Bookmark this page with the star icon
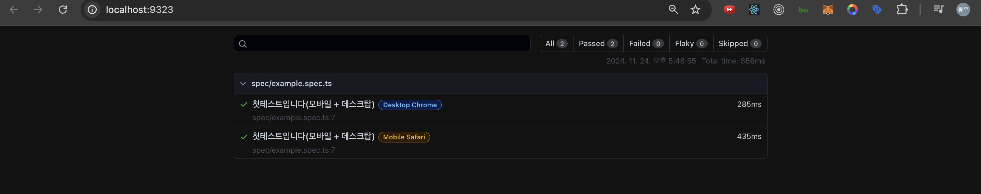Screen dimensions: 981x194 (695, 10)
